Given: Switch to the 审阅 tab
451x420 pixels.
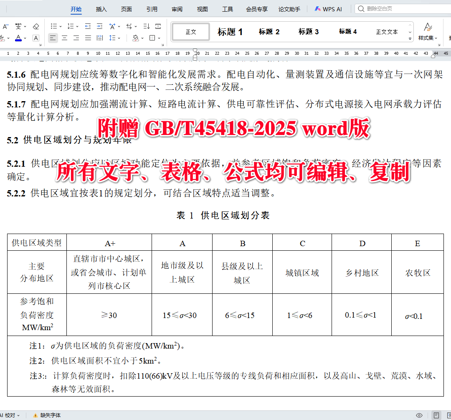Looking at the screenshot, I should (x=177, y=9).
